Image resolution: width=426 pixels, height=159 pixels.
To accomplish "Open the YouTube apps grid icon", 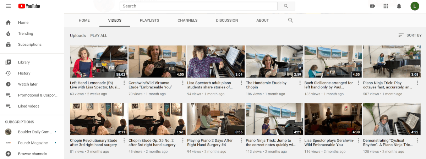I will click(x=386, y=6).
